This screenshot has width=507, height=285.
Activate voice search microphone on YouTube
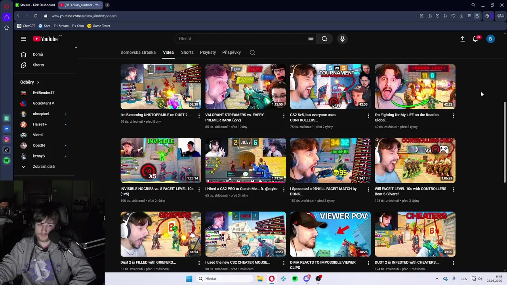click(x=343, y=39)
